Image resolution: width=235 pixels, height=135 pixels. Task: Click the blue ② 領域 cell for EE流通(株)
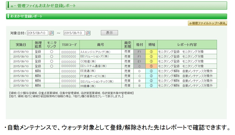pos(151,71)
